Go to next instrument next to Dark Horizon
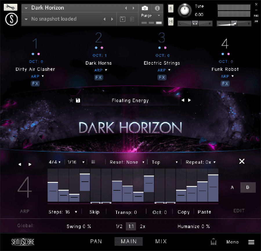This screenshot has height=251, width=261. [x=133, y=8]
